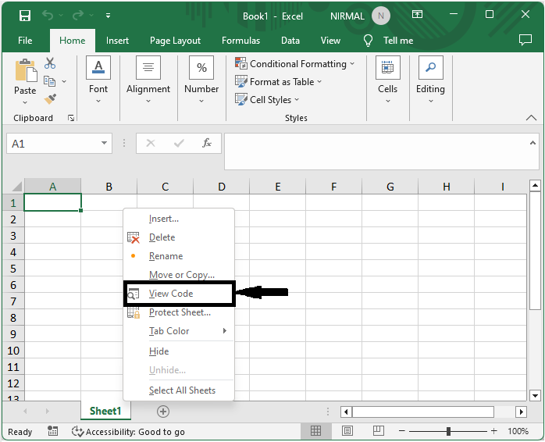This screenshot has width=545, height=442.
Task: Collapse the ribbon with the chevron
Action: (531, 118)
